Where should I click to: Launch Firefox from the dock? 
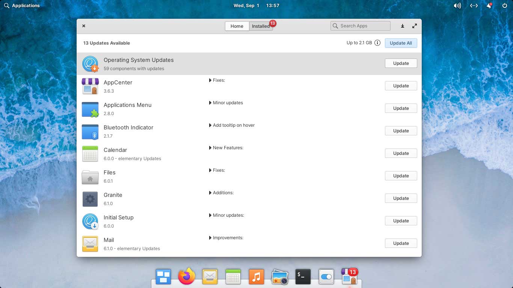click(187, 277)
